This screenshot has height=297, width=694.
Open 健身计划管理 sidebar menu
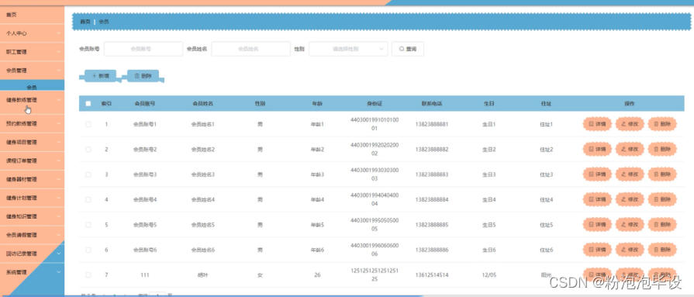(x=32, y=198)
